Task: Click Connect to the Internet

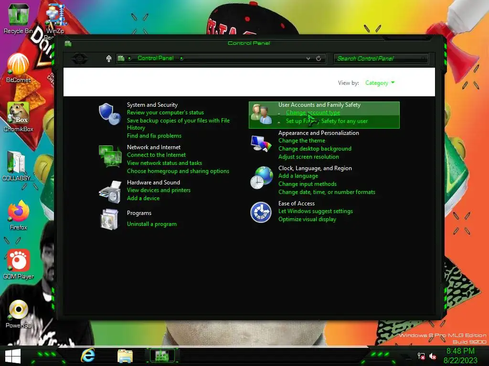Action: point(156,155)
